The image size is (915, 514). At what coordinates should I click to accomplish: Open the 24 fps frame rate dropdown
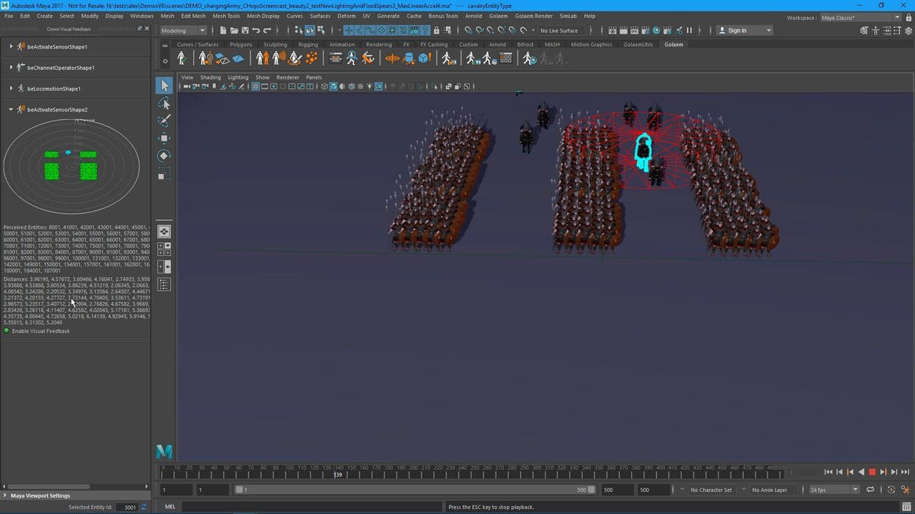click(x=834, y=490)
